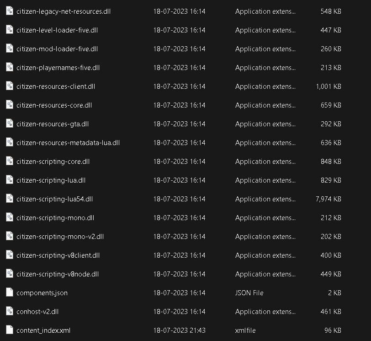This screenshot has height=341, width=371.
Task: Click the citizen-resources-gta.dll file icon
Action: point(10,124)
